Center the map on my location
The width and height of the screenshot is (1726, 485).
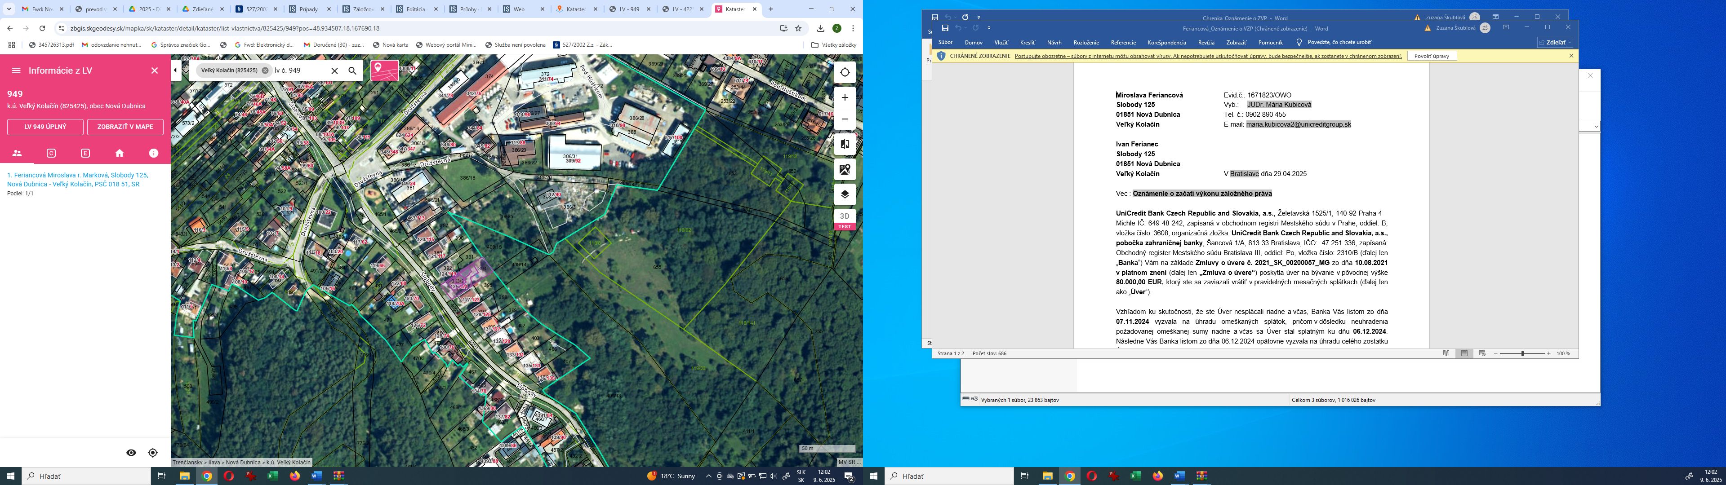[x=844, y=72]
